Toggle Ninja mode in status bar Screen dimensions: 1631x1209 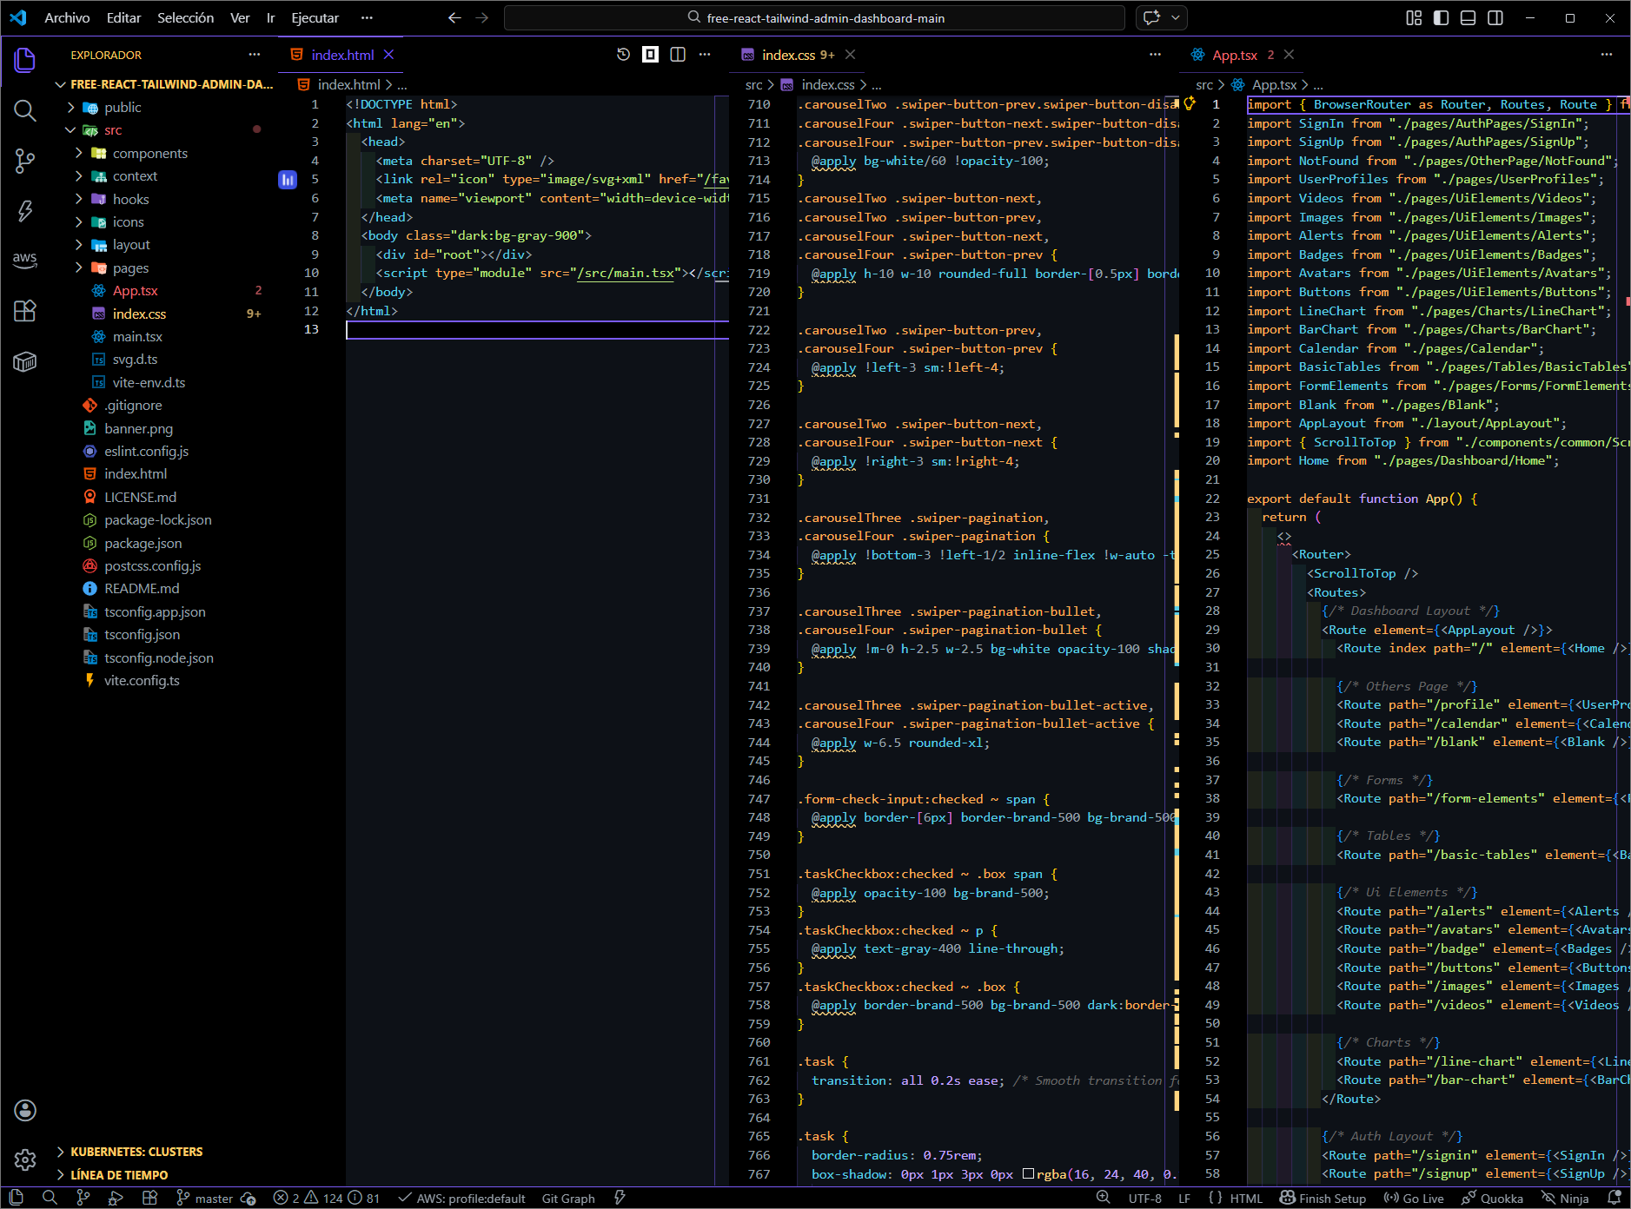1565,1199
